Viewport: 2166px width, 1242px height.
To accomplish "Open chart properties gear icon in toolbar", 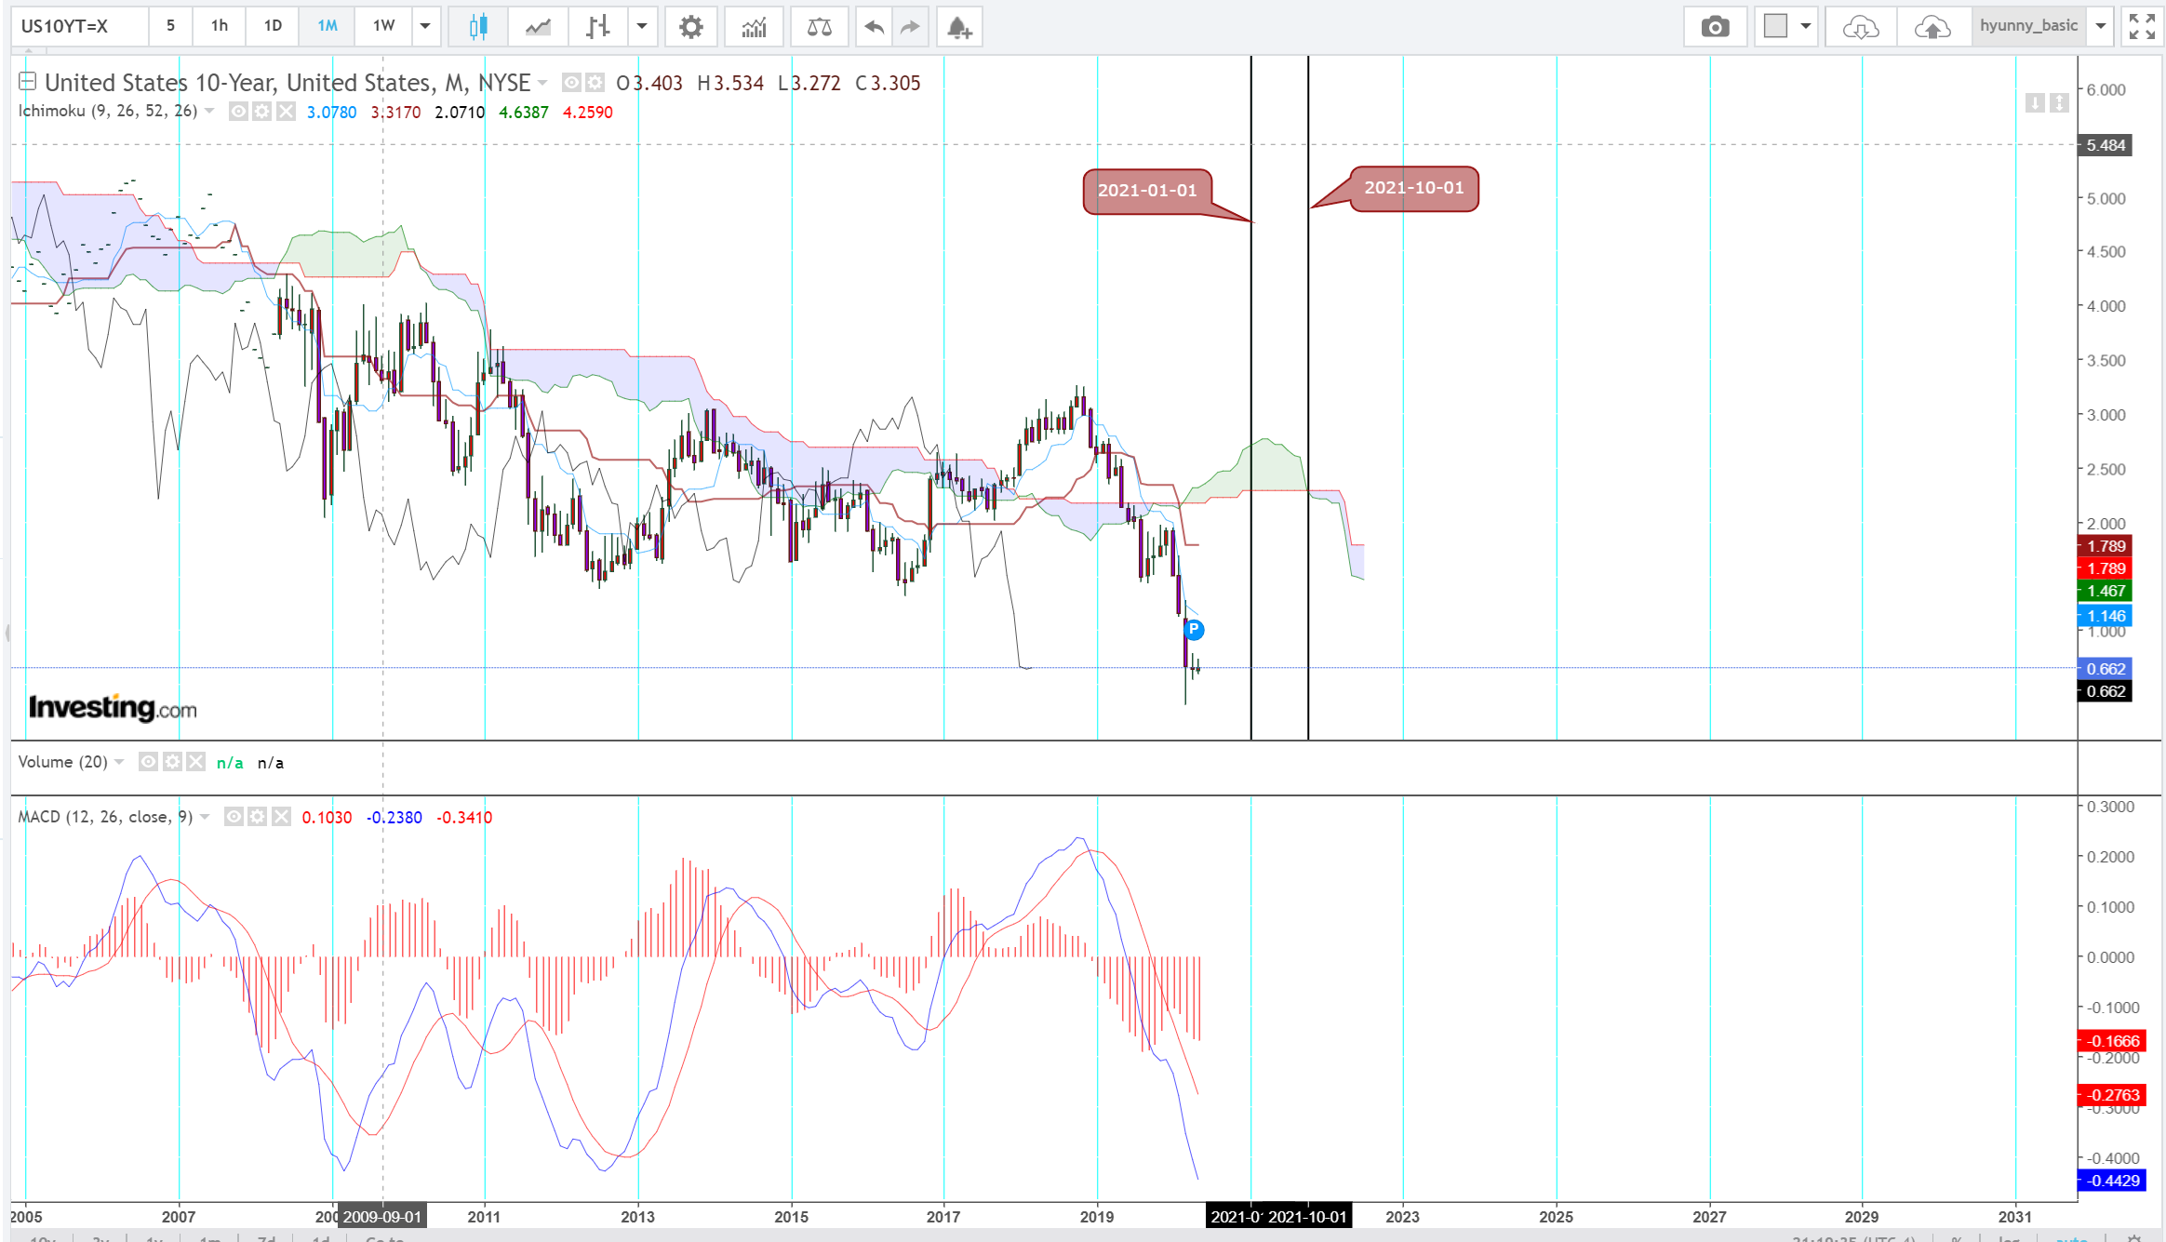I will (690, 26).
